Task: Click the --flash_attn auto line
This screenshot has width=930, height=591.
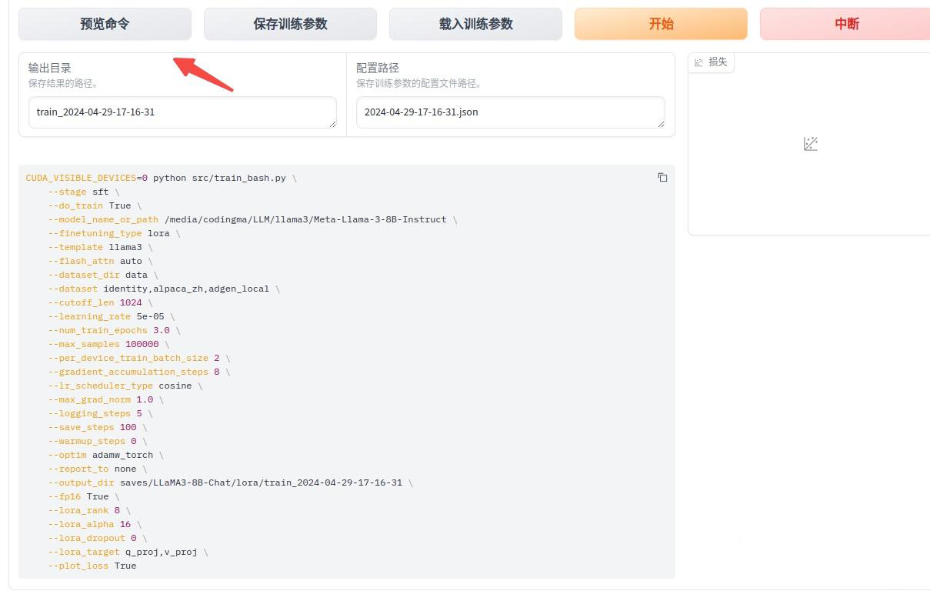Action: click(100, 261)
